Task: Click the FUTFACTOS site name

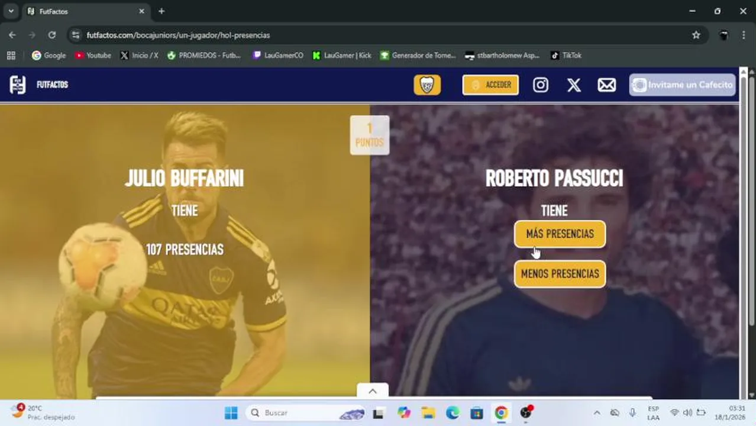Action: (52, 85)
